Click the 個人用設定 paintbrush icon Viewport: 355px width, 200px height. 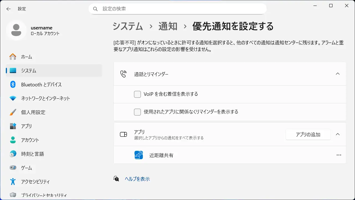[x=13, y=112]
